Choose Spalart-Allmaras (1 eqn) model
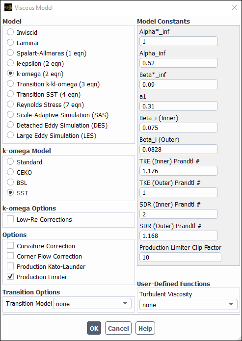Screen dimensions: 242x341 (10, 53)
